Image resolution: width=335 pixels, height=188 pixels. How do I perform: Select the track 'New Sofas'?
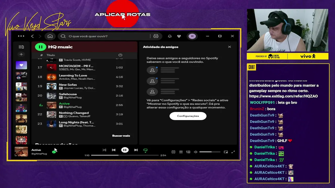[84, 86]
